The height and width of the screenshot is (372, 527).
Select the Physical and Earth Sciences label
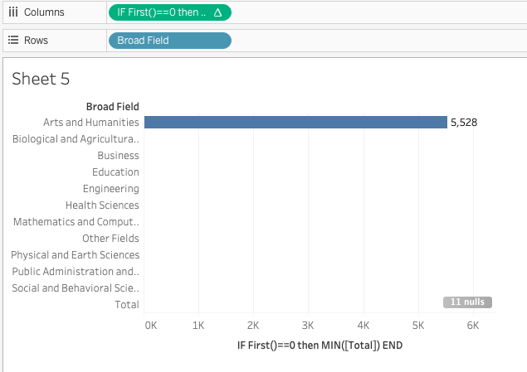[75, 255]
